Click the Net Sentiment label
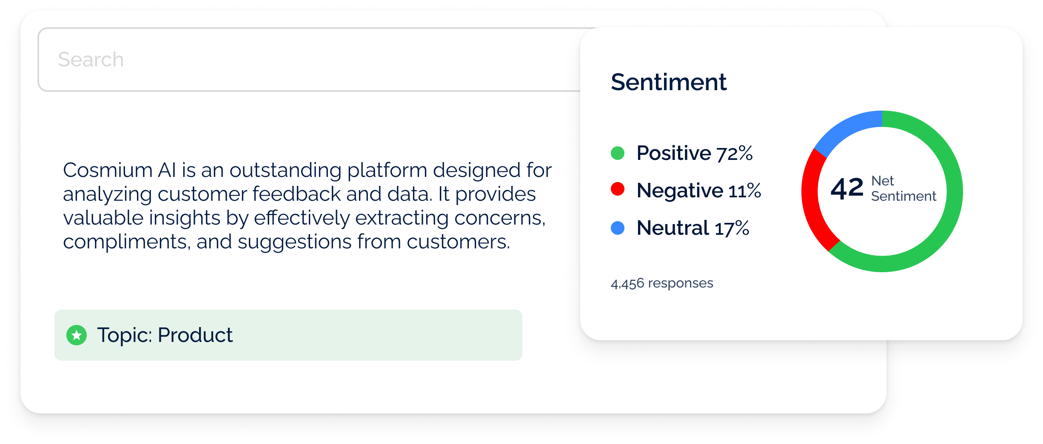Image resolution: width=1043 pixels, height=444 pixels. tap(903, 188)
